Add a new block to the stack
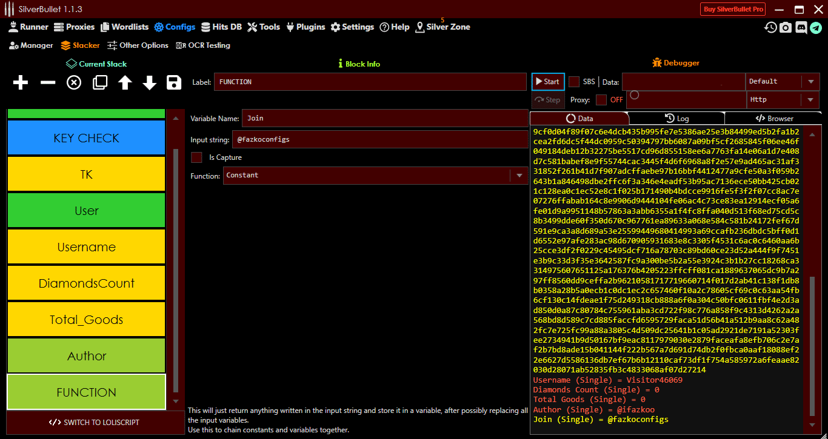 (20, 83)
